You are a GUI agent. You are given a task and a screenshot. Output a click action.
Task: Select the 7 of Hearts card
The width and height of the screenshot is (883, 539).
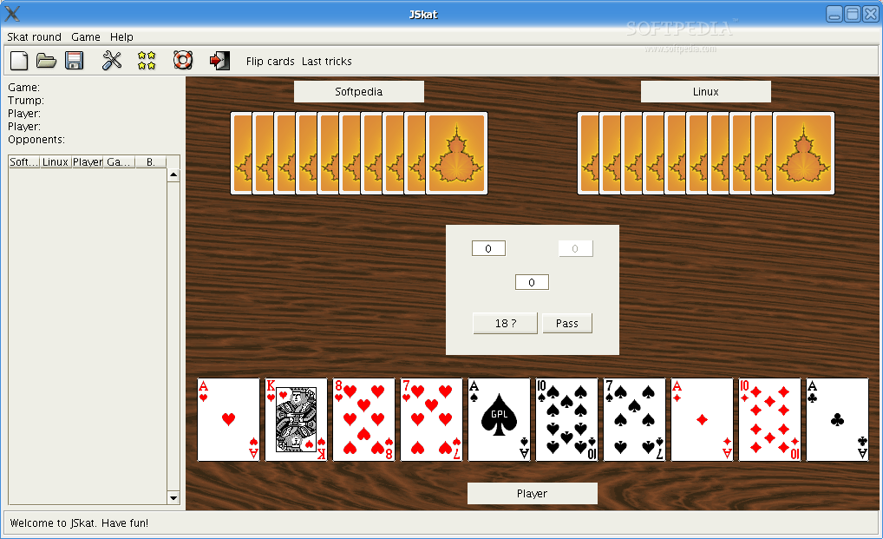tap(431, 419)
